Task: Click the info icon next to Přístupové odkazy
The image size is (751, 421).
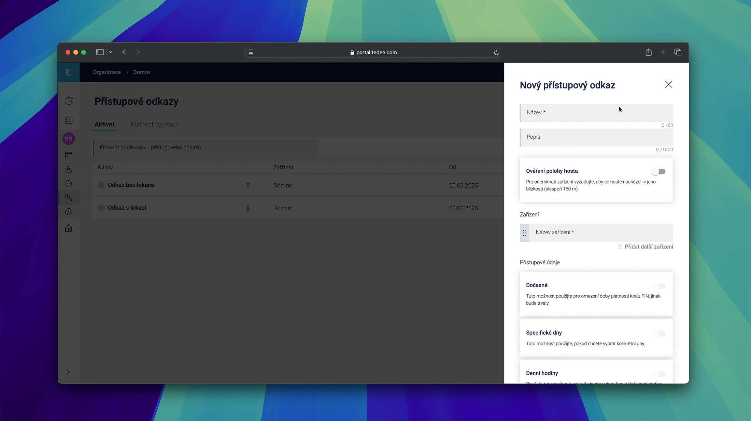Action: [186, 102]
